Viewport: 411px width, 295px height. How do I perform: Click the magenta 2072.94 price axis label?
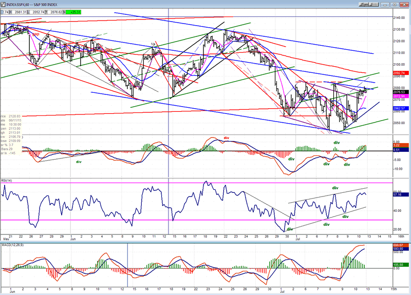pos(400,96)
